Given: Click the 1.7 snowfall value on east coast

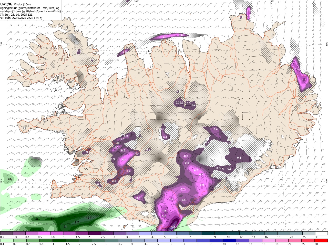Looking at the screenshot, I should [304, 80].
